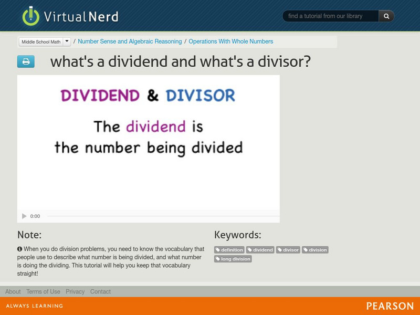The height and width of the screenshot is (315, 420).
Task: Click the tag icon on long division keyword
Action: click(219, 259)
